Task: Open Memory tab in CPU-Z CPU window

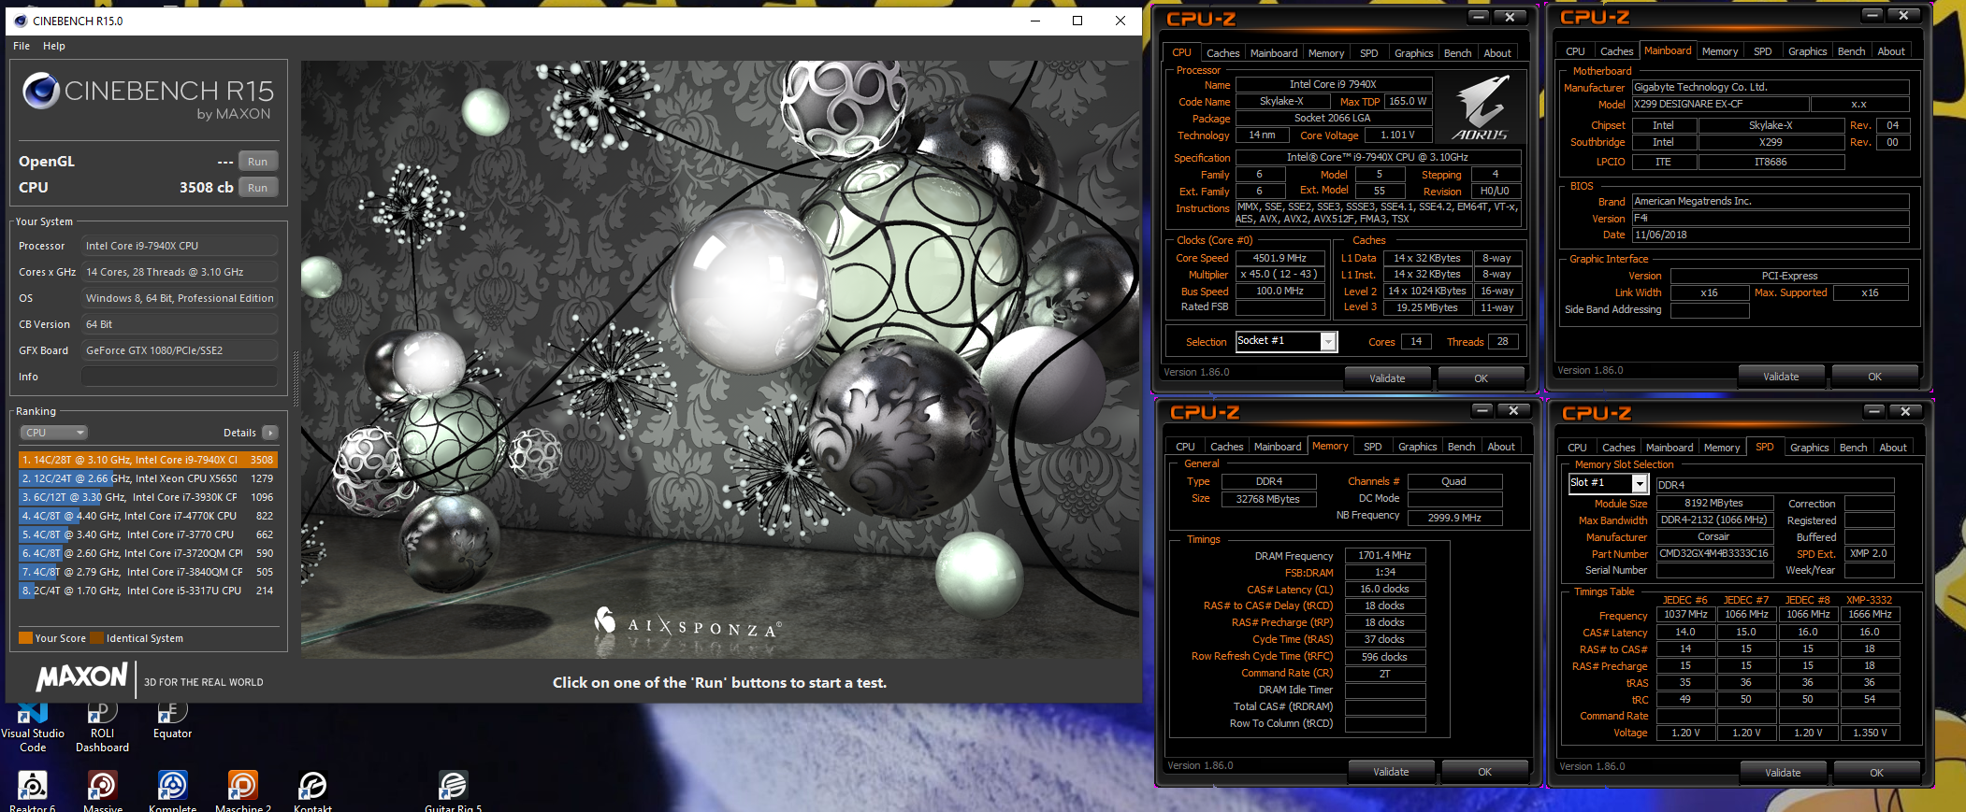Action: (1325, 53)
